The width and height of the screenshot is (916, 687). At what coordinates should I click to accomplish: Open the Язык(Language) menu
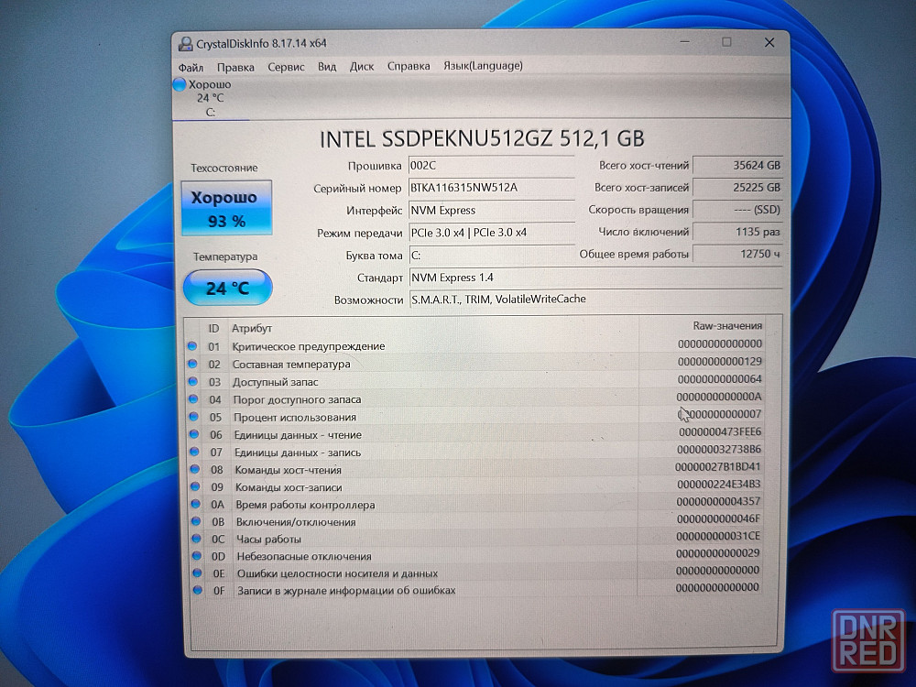click(x=483, y=65)
